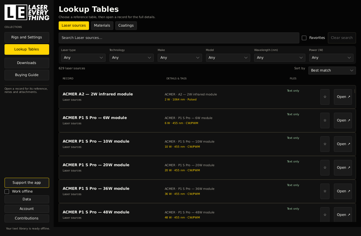
Task: Expand the Laser type dropdown
Action: coord(83,58)
